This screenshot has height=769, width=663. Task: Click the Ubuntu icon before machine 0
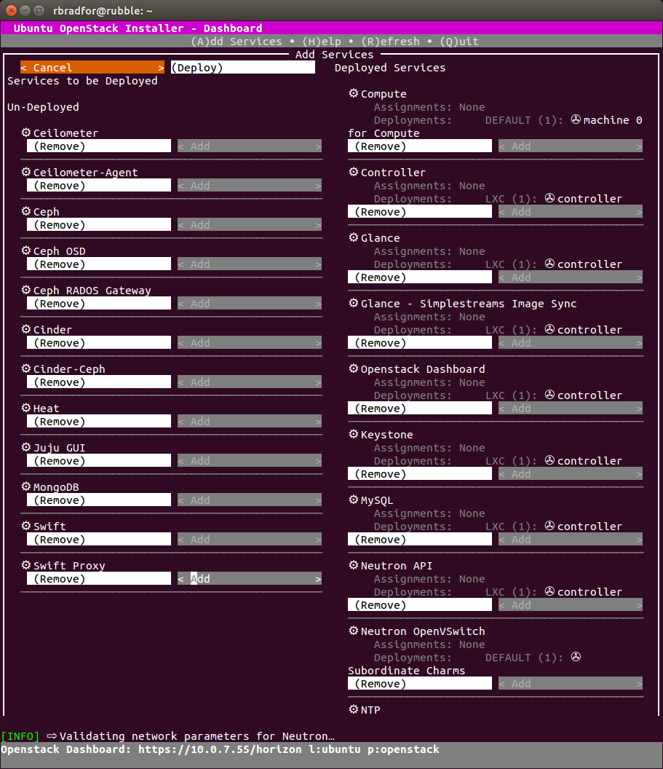coord(576,119)
